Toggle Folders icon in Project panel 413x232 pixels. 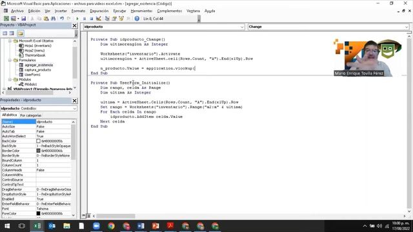(x=21, y=33)
